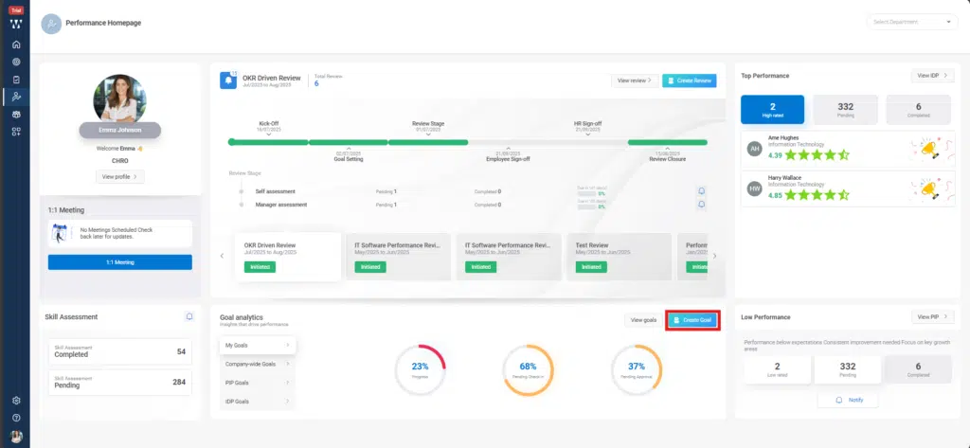Open Settings gear in the sidebar
970x448 pixels.
coord(16,401)
